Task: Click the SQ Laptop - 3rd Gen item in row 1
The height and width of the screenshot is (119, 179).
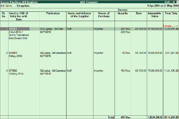Action: pos(52,29)
